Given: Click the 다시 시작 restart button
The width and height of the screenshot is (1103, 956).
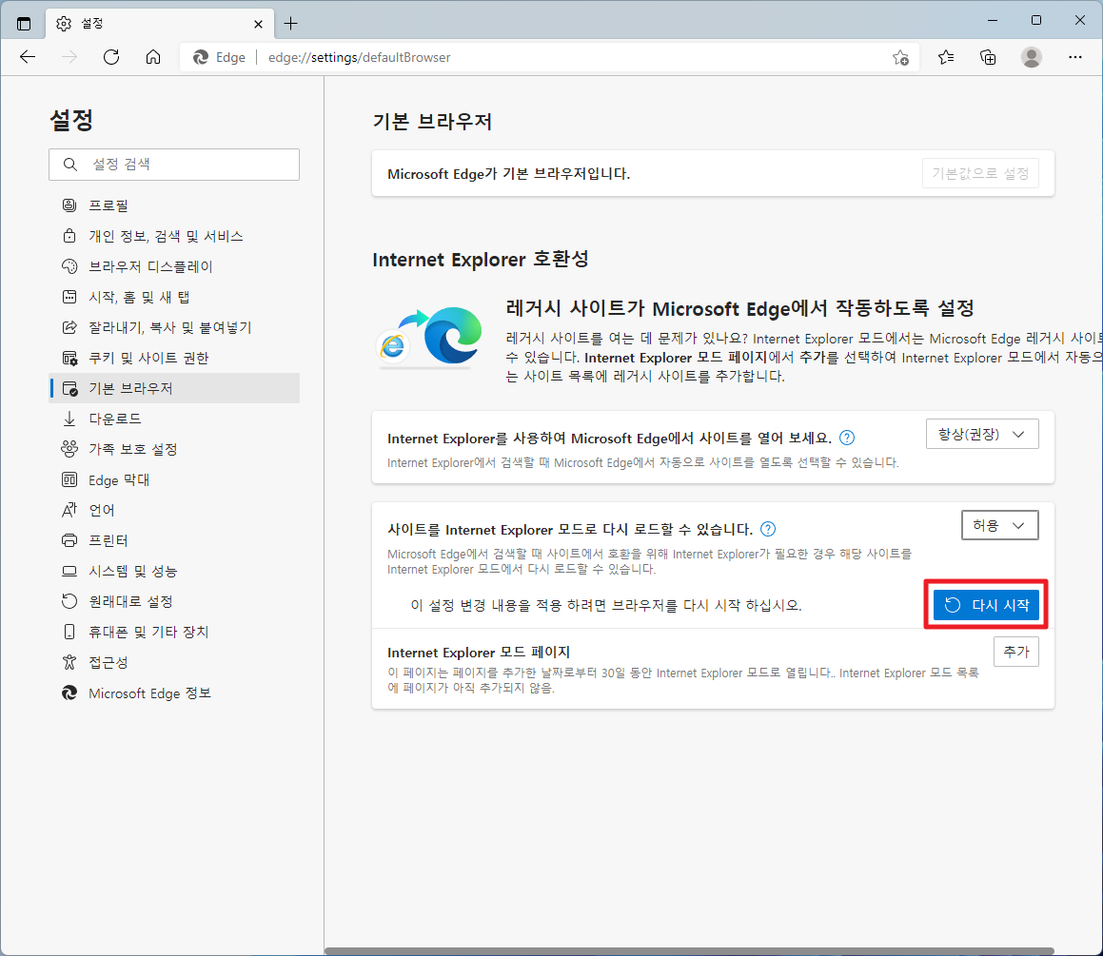Looking at the screenshot, I should tap(986, 605).
